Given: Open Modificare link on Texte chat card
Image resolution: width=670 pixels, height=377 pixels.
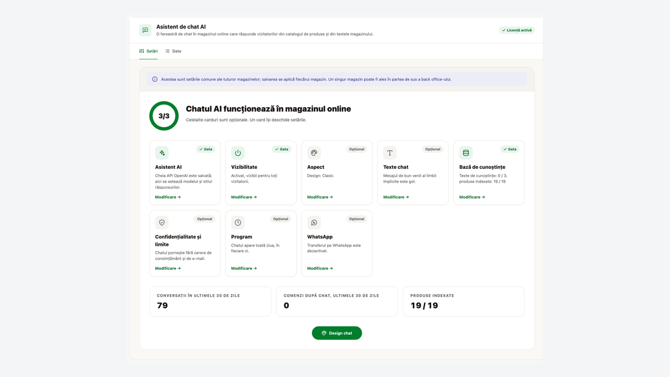Looking at the screenshot, I should click(x=396, y=197).
